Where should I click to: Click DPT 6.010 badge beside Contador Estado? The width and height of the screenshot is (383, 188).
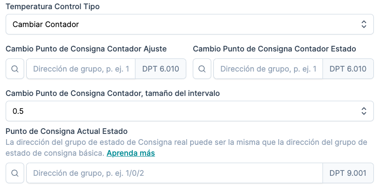[x=348, y=69]
